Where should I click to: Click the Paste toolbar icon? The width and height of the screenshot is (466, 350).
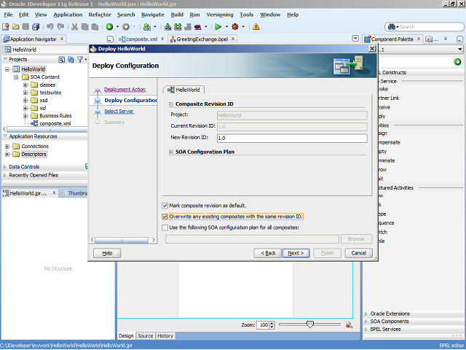click(x=95, y=27)
